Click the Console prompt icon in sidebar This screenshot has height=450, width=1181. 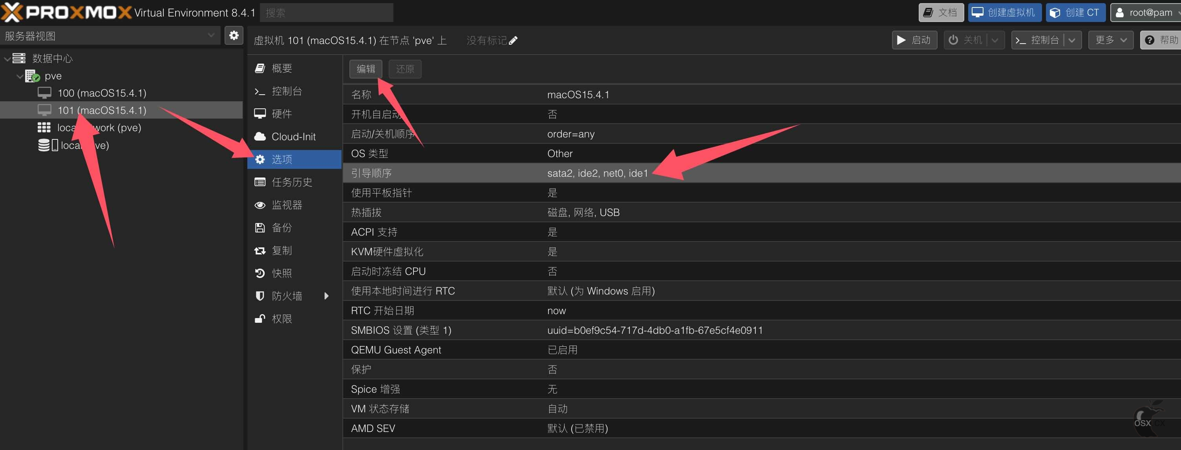click(x=260, y=91)
